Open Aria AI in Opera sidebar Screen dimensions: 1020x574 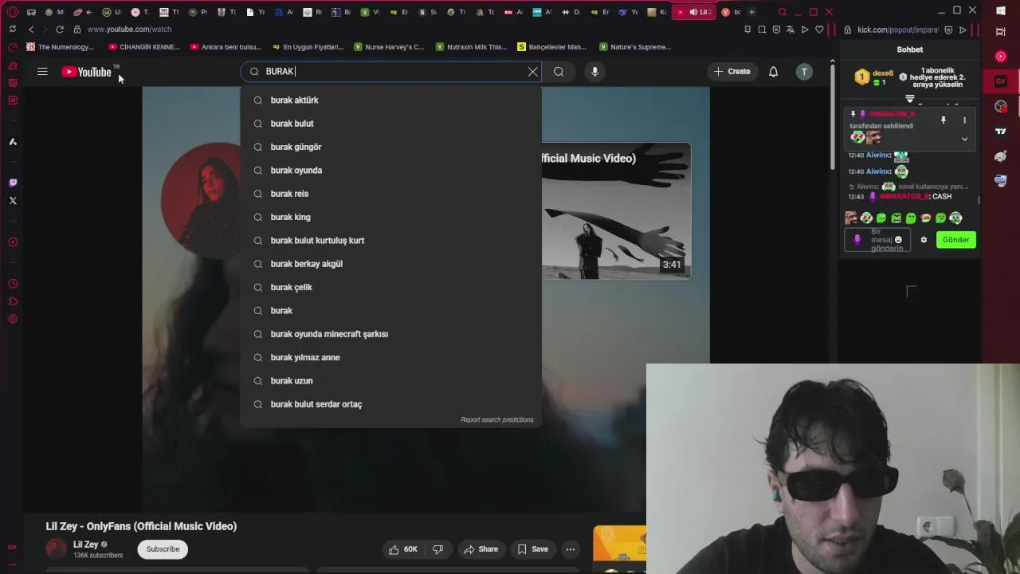(13, 142)
